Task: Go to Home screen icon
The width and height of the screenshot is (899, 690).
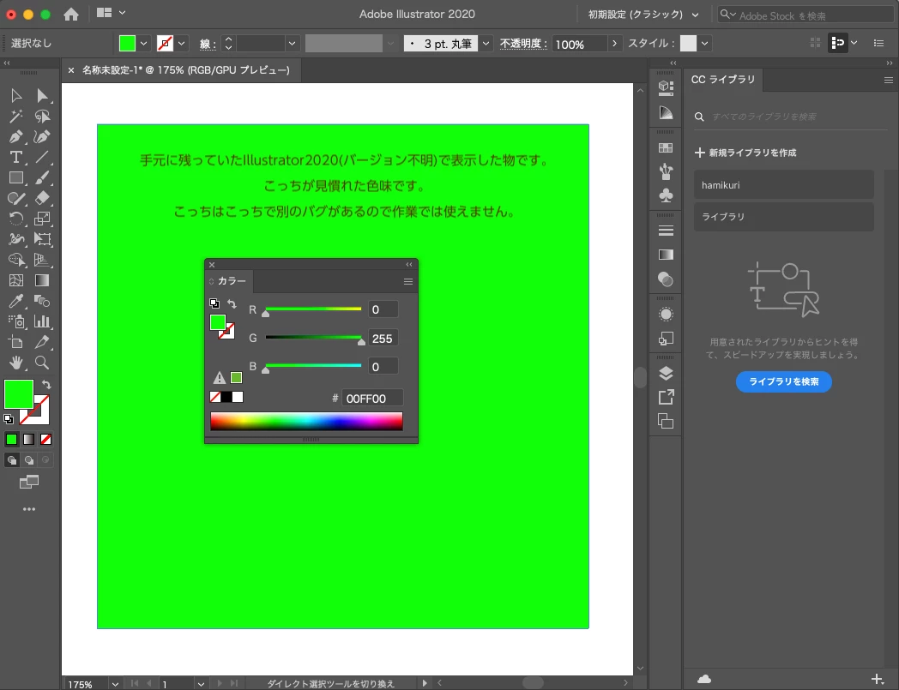Action: point(71,14)
